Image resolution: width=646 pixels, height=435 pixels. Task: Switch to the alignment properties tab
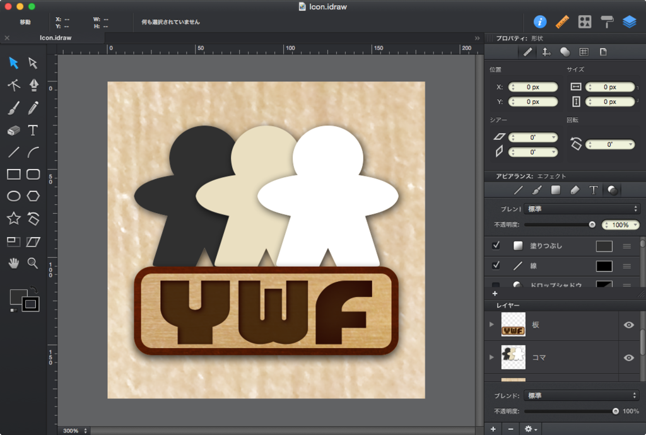pos(546,52)
